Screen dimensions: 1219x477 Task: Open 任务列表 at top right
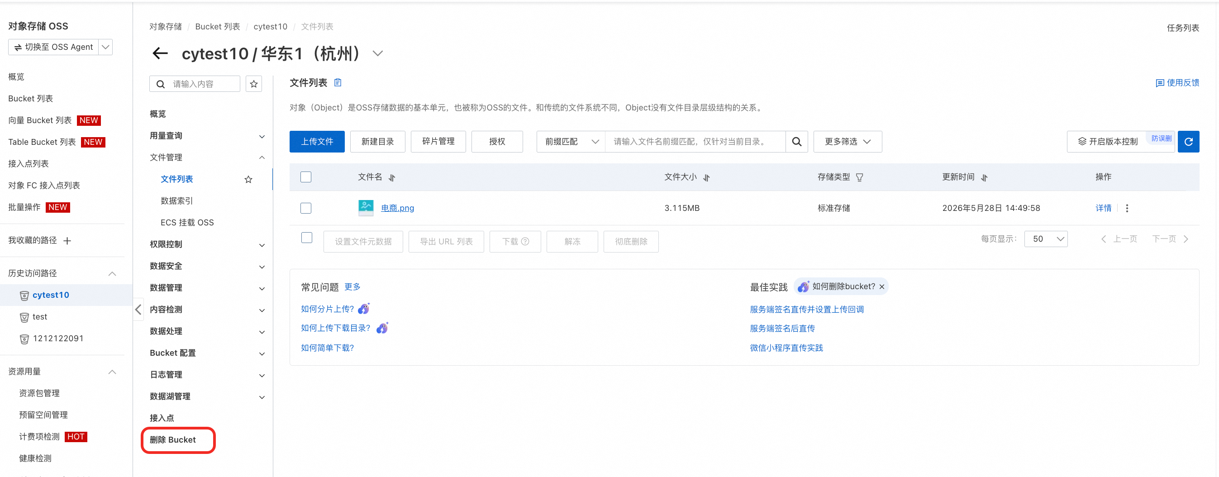click(1182, 28)
